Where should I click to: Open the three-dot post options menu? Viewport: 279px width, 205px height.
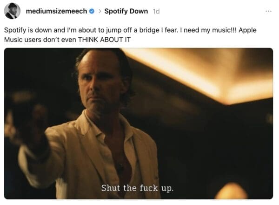coord(268,11)
